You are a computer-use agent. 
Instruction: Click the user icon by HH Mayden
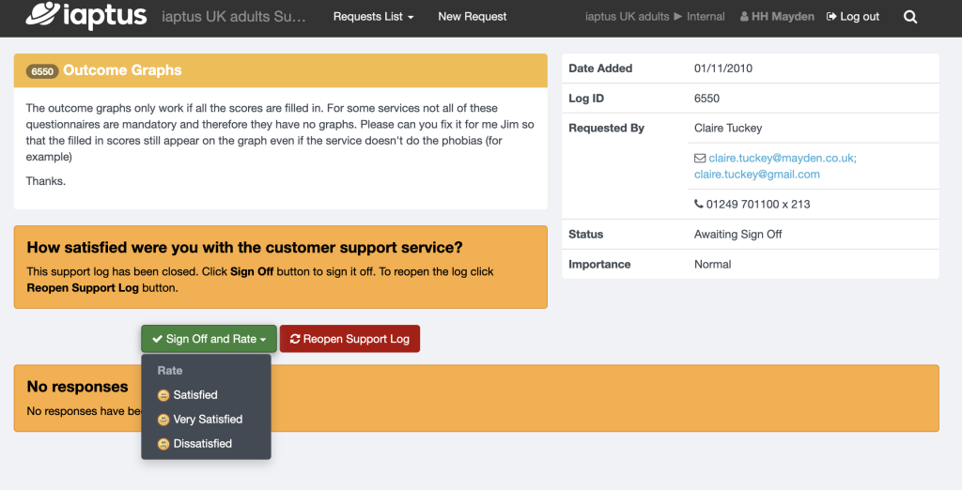tap(745, 17)
